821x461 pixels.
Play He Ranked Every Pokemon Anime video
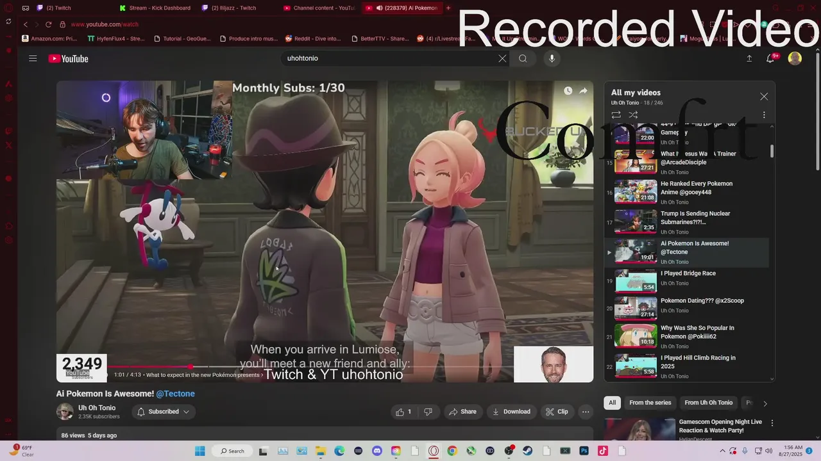click(686, 192)
